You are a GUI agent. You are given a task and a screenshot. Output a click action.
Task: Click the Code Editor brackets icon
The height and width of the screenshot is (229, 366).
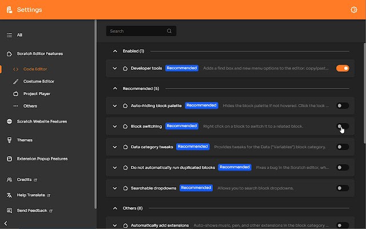[x=15, y=69]
